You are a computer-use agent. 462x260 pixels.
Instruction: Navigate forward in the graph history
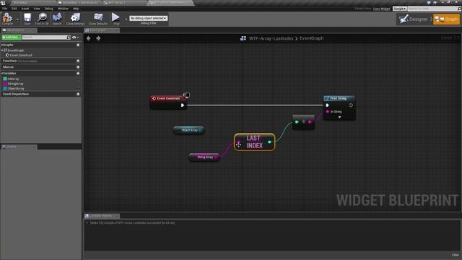coord(98,38)
